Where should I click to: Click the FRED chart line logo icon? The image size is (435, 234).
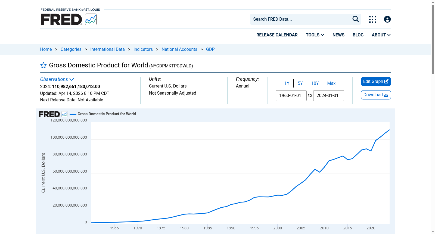point(91,20)
